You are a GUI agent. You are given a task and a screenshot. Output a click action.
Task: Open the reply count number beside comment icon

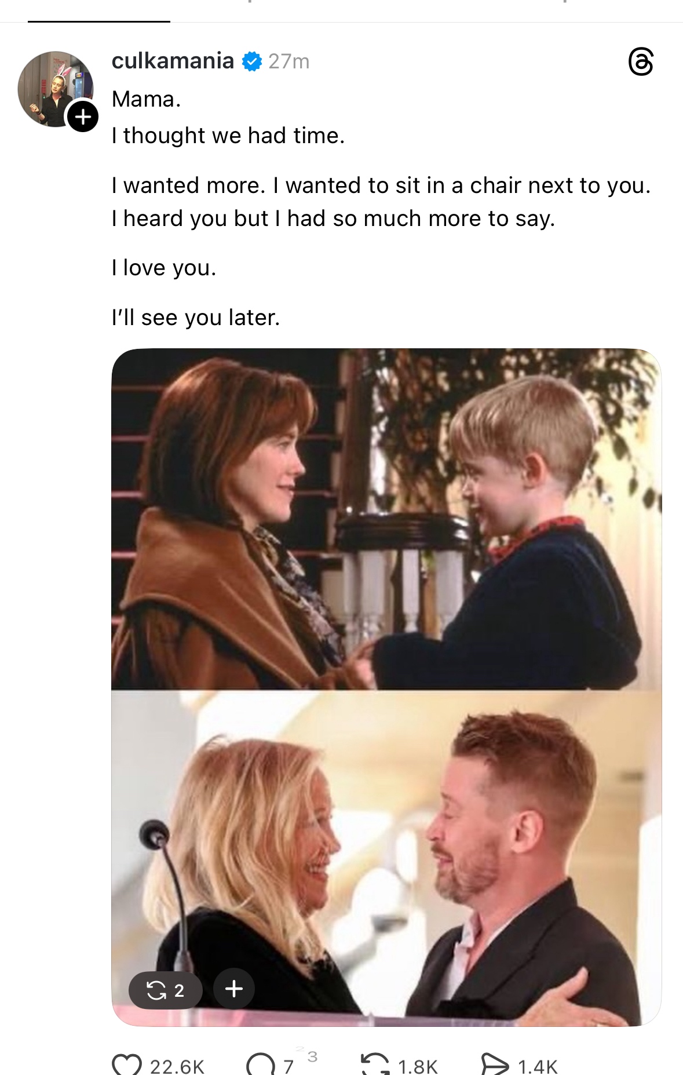[x=288, y=1066]
